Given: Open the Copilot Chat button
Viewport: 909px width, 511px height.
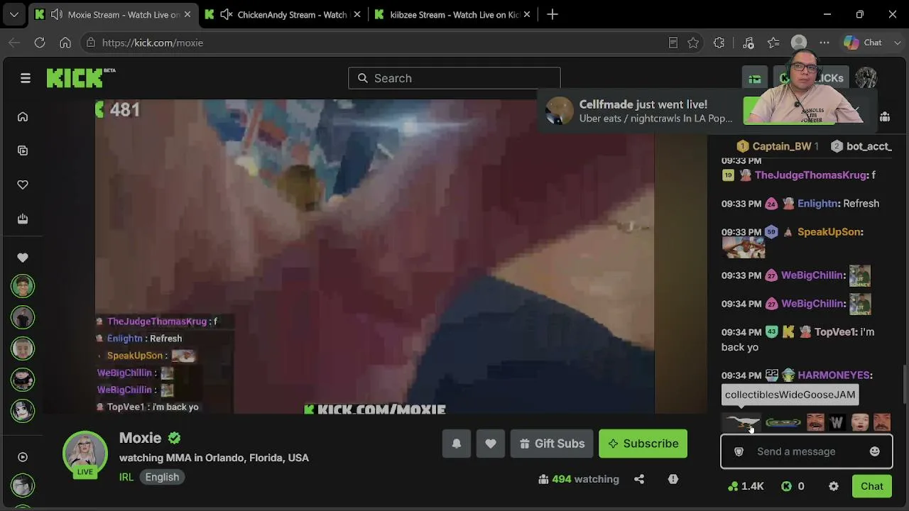Looking at the screenshot, I should (864, 43).
